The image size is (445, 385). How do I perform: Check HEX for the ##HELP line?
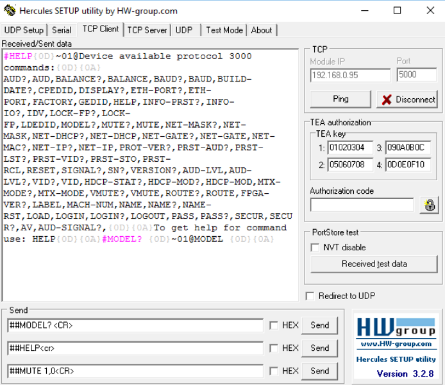pos(274,348)
